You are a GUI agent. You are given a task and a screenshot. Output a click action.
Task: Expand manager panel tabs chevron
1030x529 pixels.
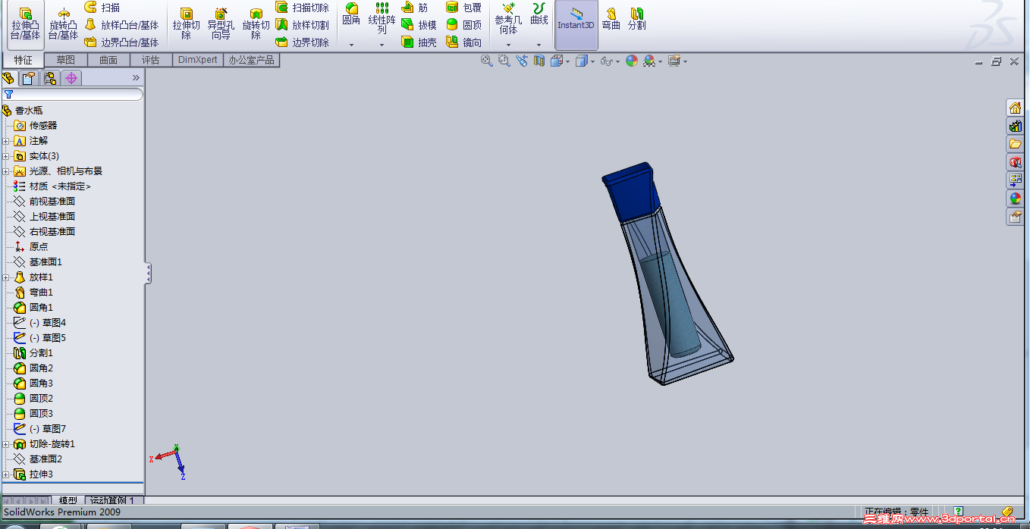136,77
